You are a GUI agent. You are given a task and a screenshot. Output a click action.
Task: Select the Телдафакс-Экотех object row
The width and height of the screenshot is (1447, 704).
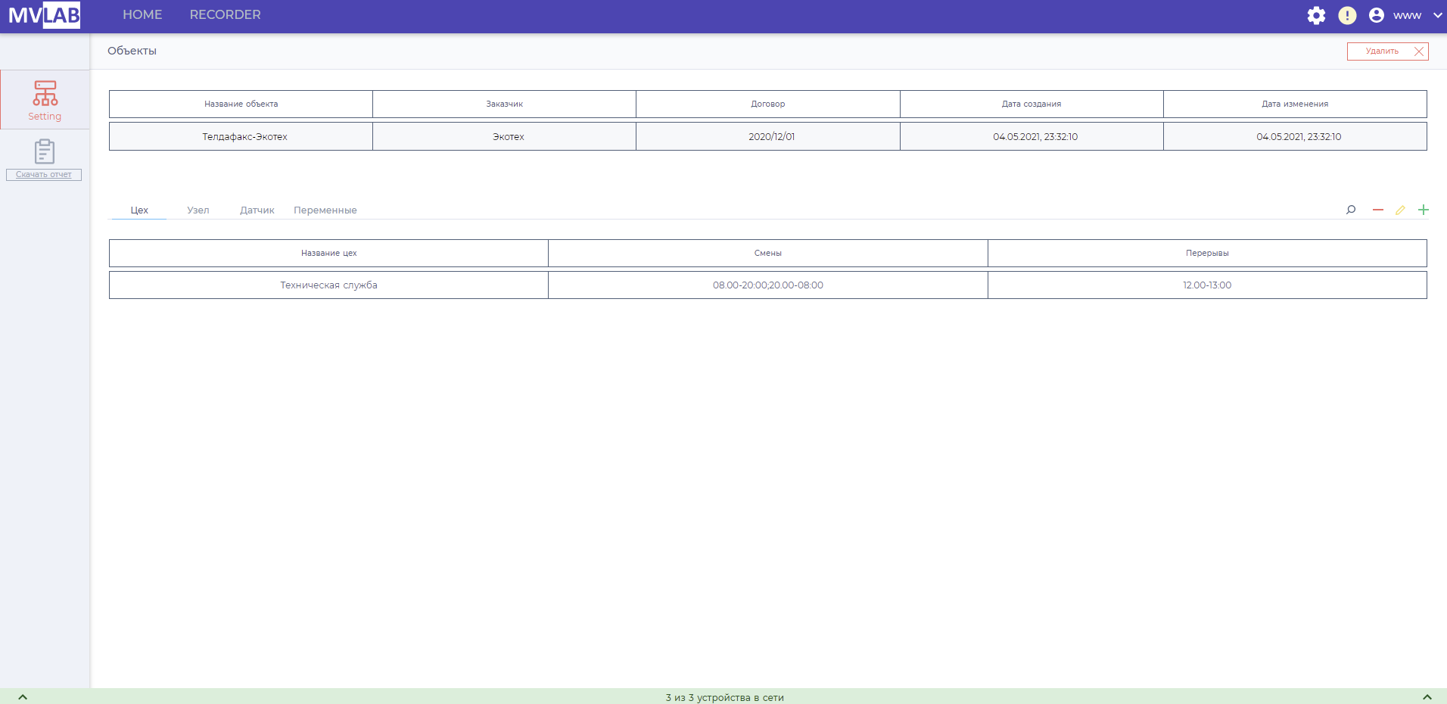tap(244, 137)
